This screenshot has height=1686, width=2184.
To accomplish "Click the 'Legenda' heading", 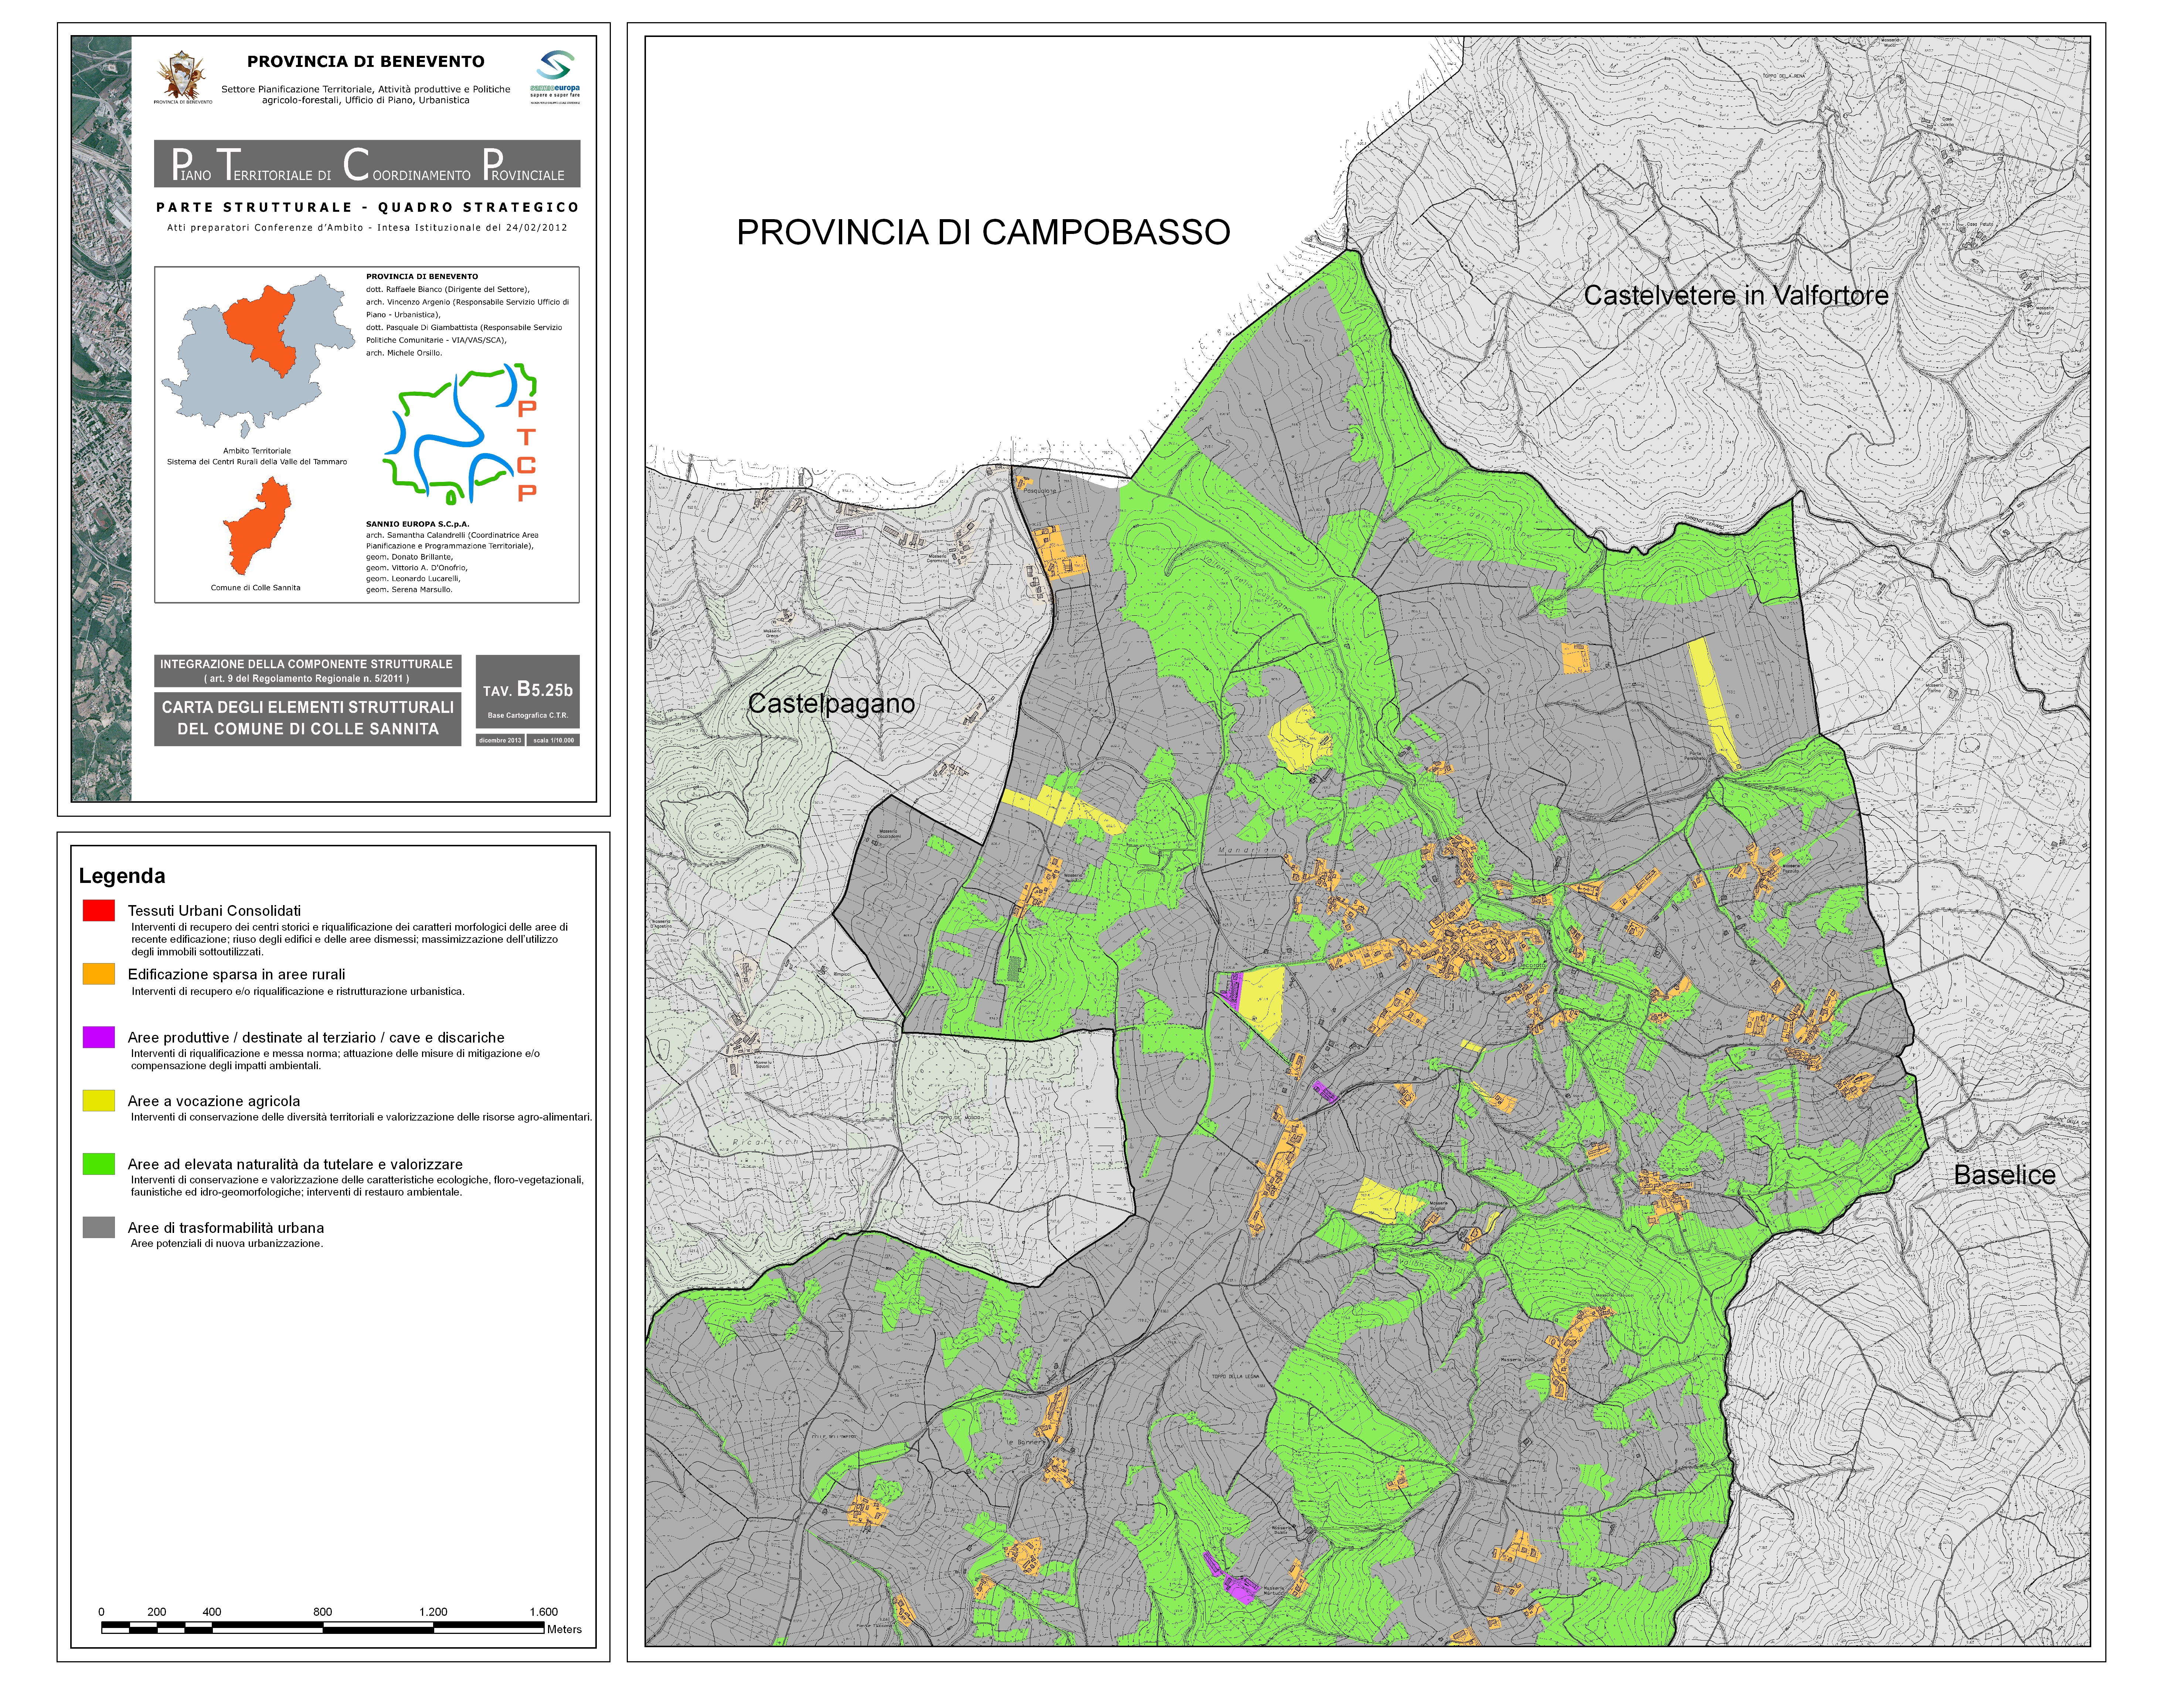I will coord(122,876).
